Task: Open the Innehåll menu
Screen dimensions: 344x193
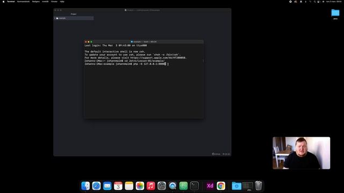Action: [x=45, y=2]
